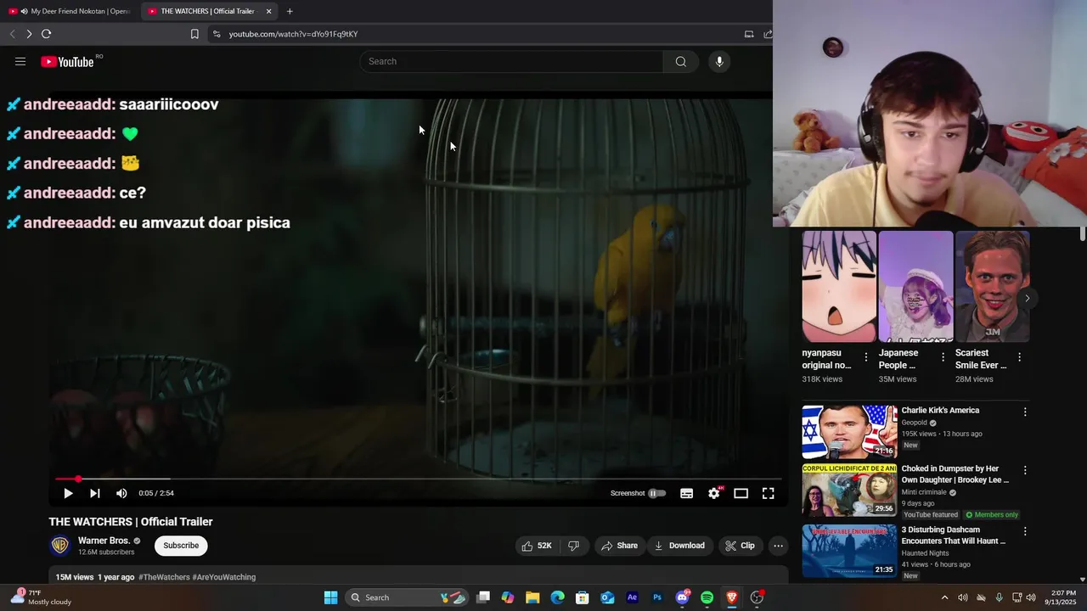The height and width of the screenshot is (611, 1087).
Task: Open the YouTube guide hamburger menu
Action: point(20,61)
